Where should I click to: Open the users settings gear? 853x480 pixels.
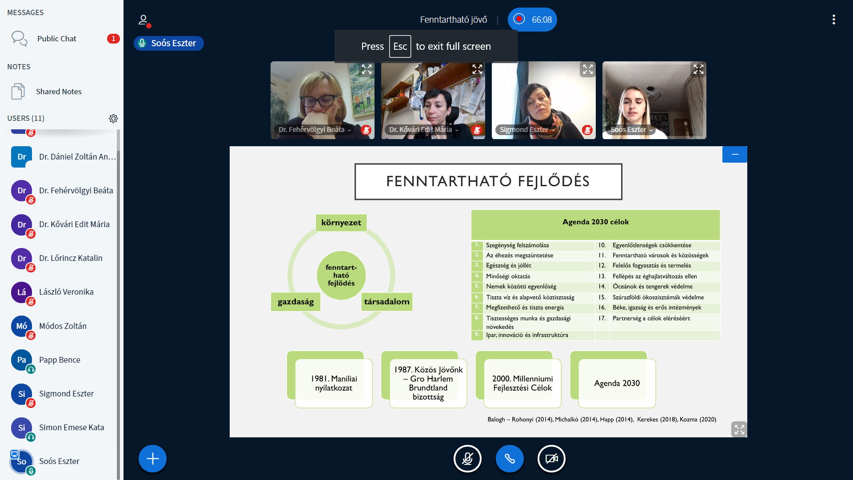[113, 118]
